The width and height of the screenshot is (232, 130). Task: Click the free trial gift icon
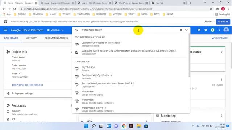click(x=5, y=22)
